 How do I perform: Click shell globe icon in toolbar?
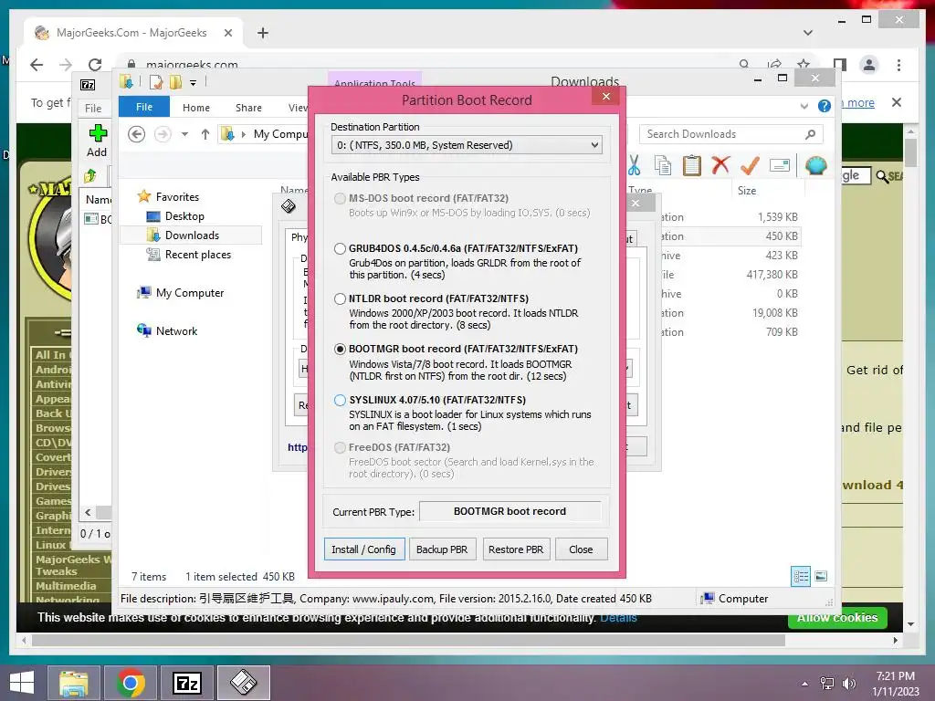pyautogui.click(x=815, y=165)
